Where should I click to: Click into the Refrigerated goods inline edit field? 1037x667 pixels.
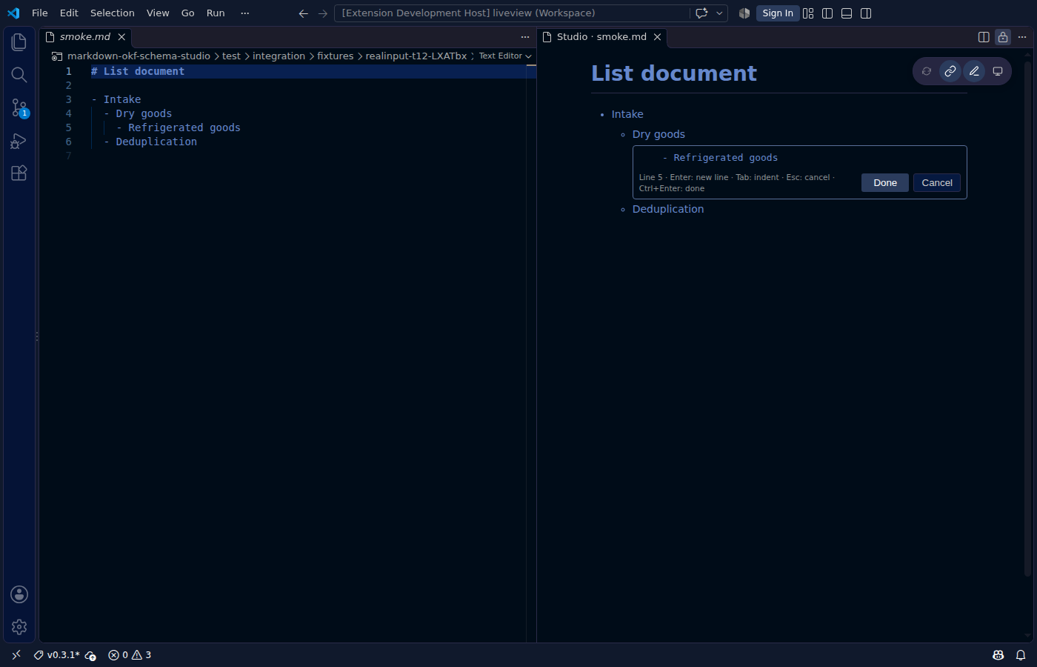[800, 158]
